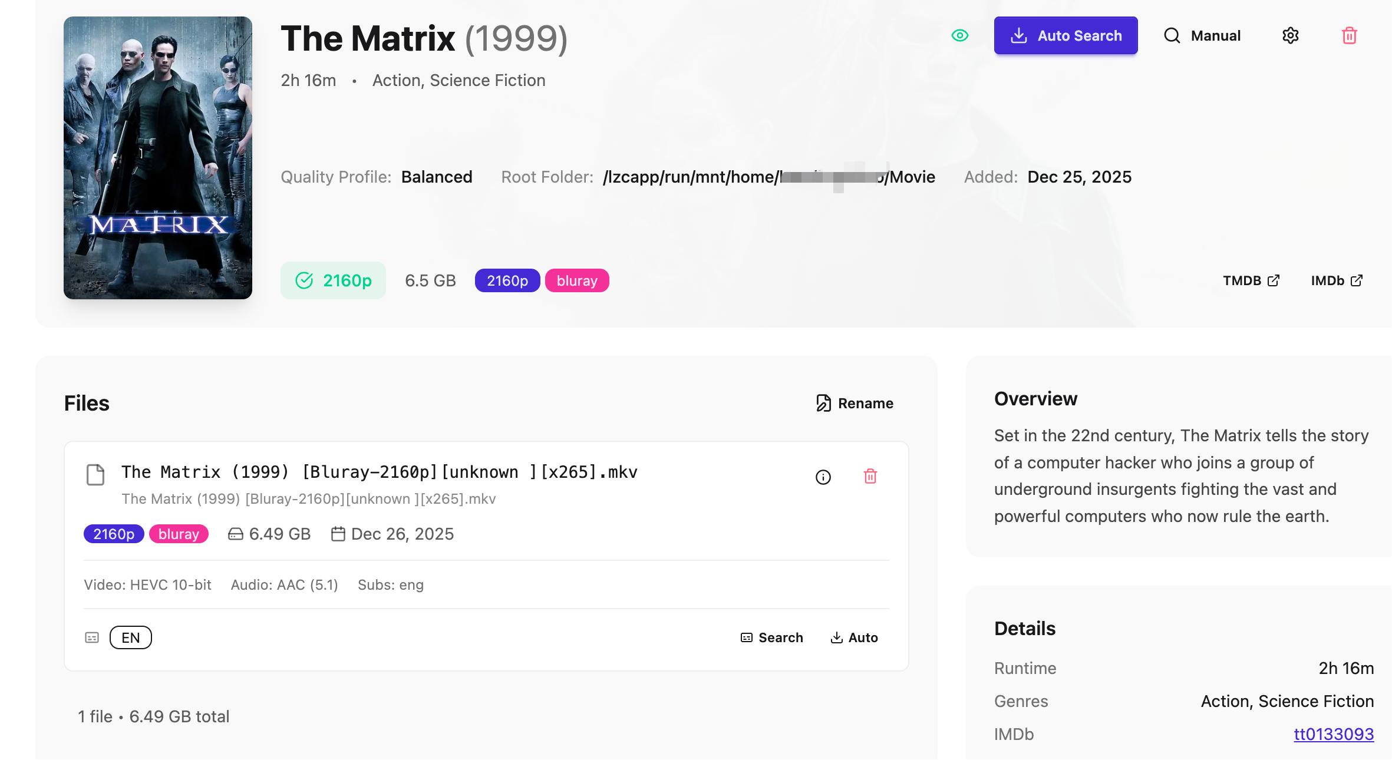Click the monospace mkv file name

click(x=380, y=472)
